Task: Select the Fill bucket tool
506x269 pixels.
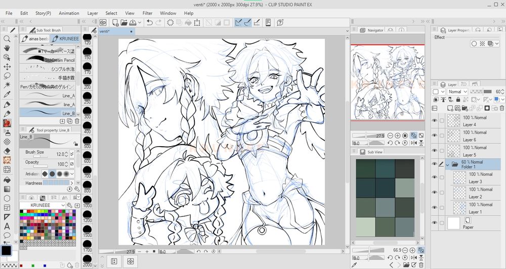Action: pos(7,180)
